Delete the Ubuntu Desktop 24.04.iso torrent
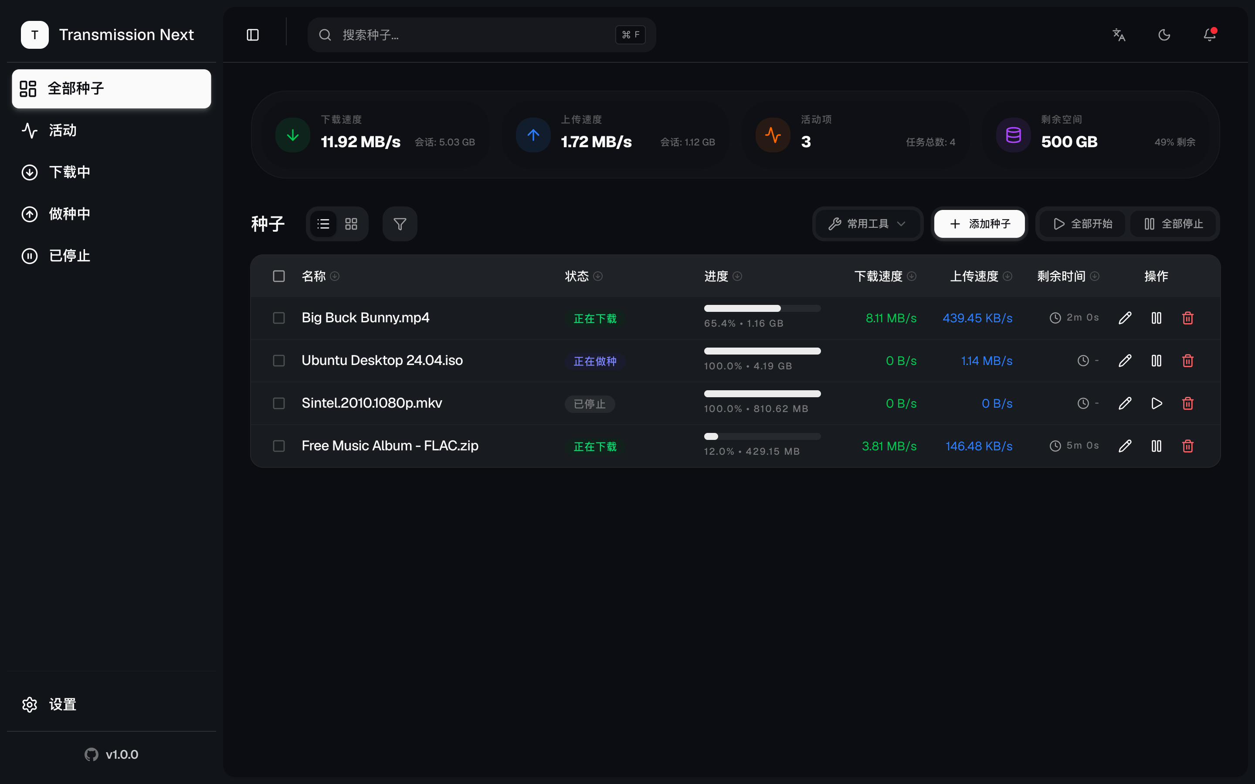The width and height of the screenshot is (1255, 784). [1187, 360]
